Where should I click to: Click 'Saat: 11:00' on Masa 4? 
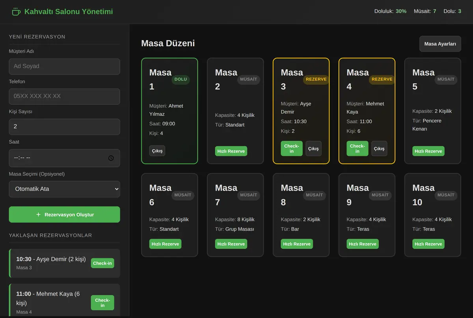point(359,122)
